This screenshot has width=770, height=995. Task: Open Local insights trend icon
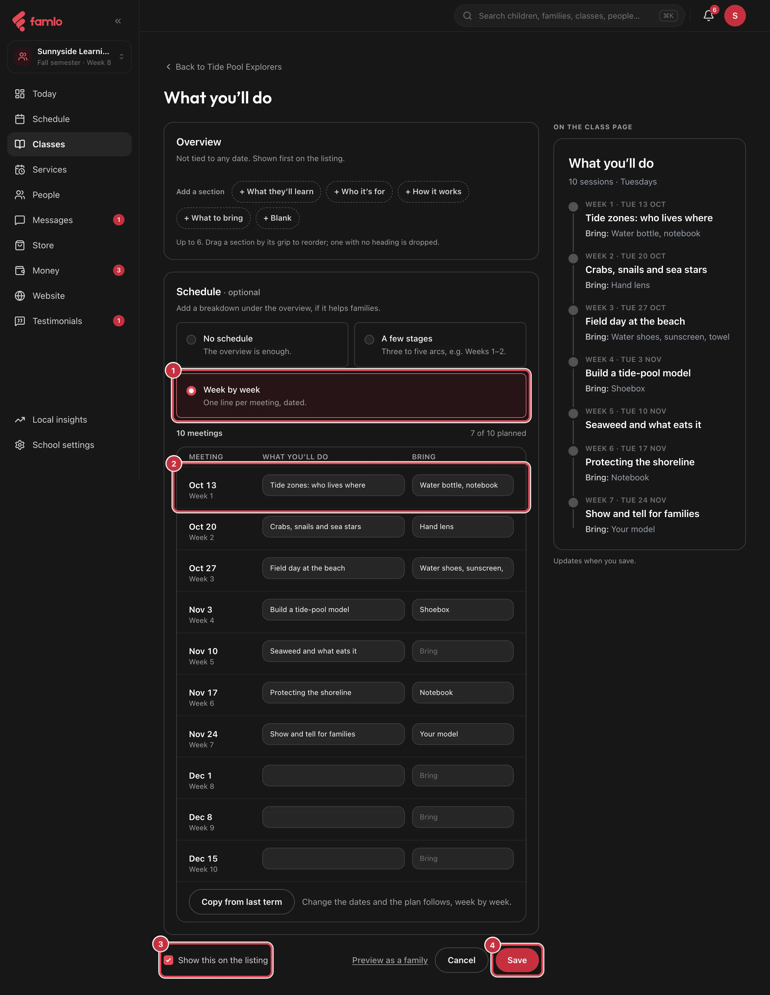(x=20, y=420)
